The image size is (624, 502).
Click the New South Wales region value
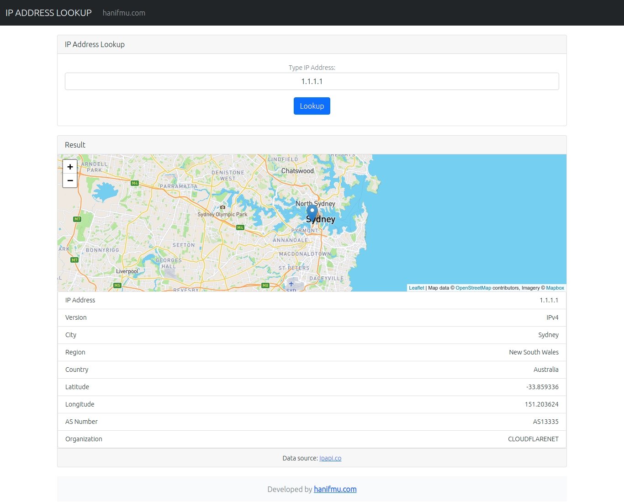coord(534,352)
